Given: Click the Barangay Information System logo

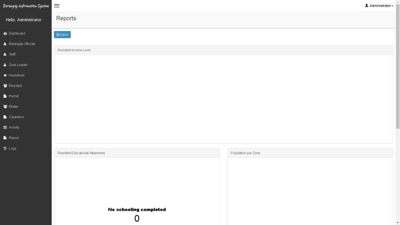Looking at the screenshot, I should point(25,5).
